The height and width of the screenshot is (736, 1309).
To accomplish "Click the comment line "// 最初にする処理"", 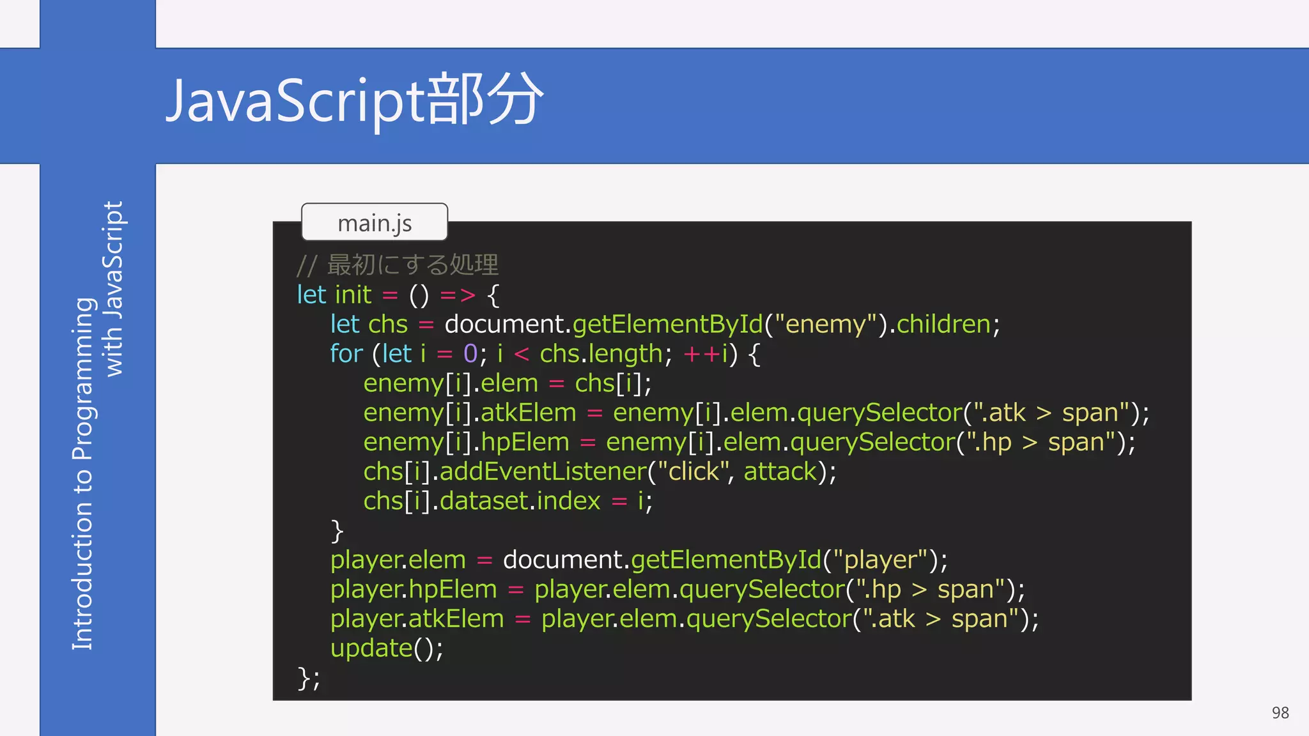I will (x=398, y=264).
